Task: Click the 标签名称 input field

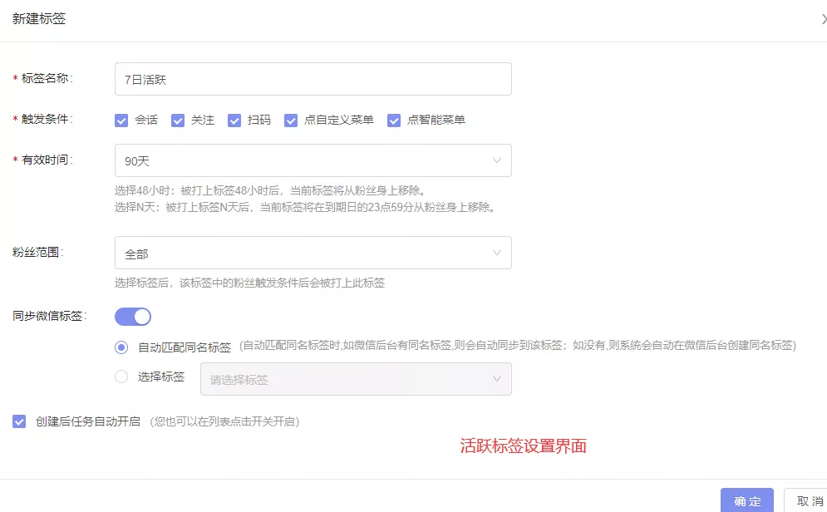Action: click(x=313, y=79)
